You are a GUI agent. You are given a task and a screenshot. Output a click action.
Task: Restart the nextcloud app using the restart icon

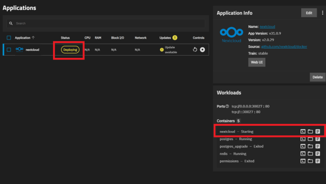pyautogui.click(x=195, y=50)
